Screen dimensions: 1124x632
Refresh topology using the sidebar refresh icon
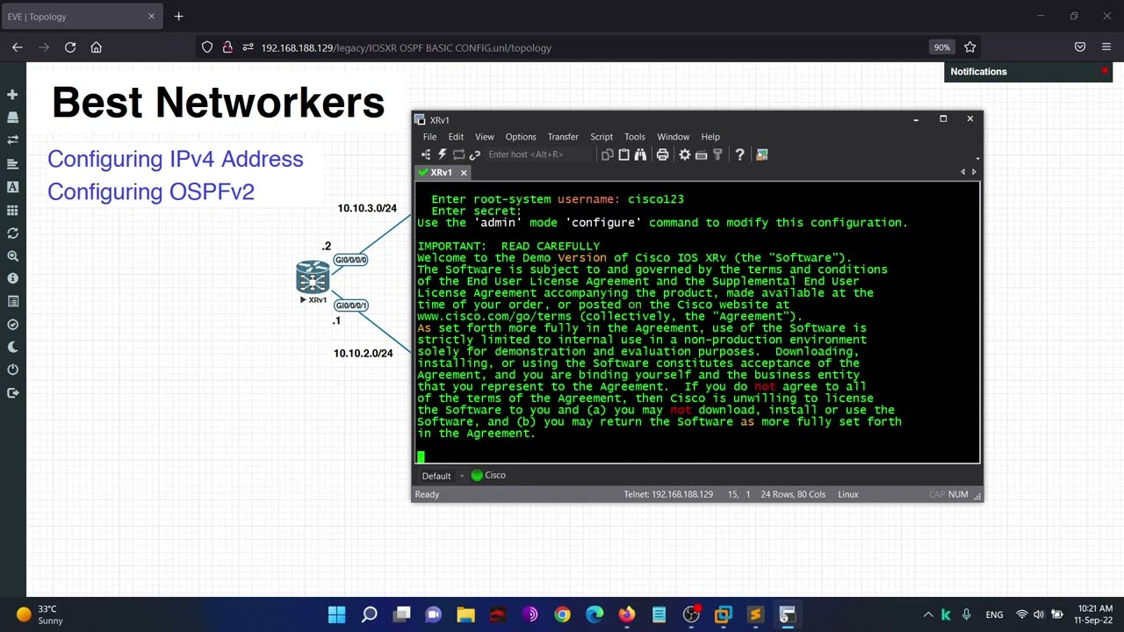[x=12, y=233]
